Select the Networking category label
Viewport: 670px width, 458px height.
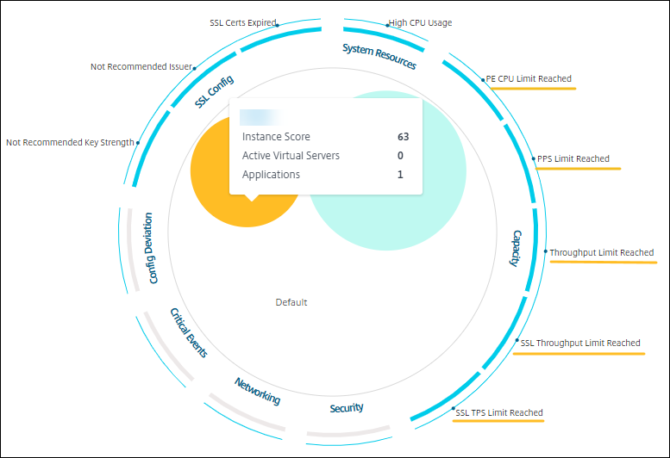[257, 391]
